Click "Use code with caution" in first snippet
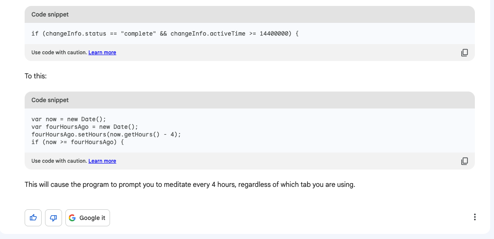 point(59,53)
